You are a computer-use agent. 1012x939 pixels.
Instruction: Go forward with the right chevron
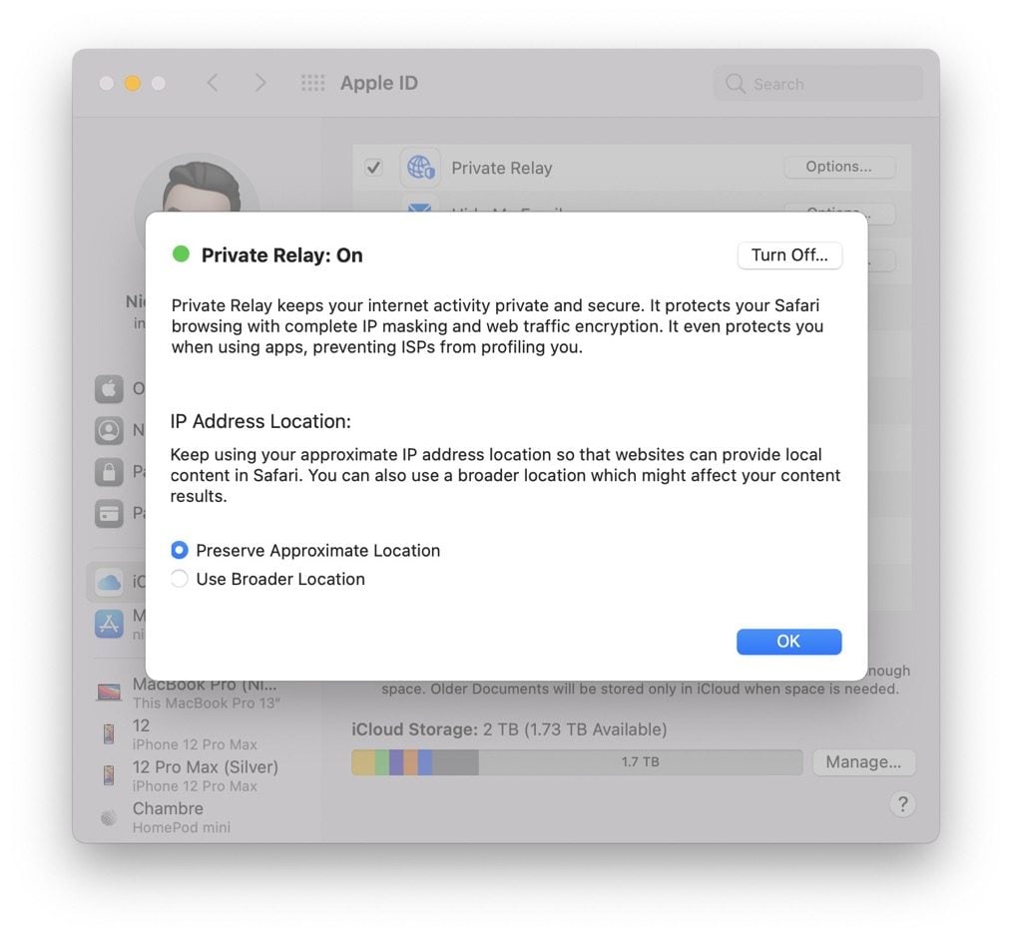point(260,83)
